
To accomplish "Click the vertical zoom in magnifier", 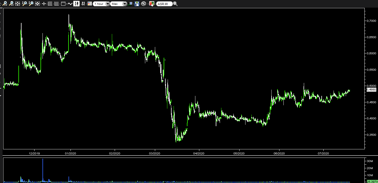I will [x=25, y=4].
